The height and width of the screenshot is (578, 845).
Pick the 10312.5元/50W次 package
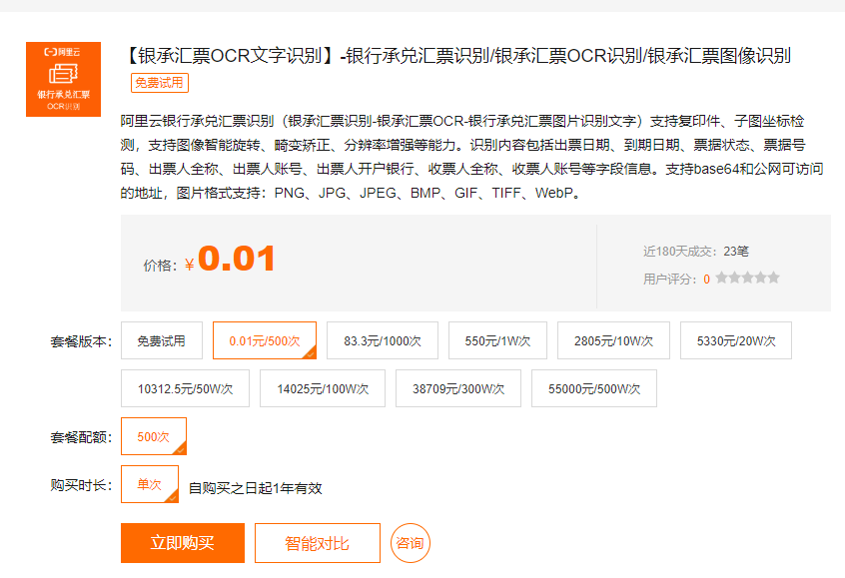186,388
